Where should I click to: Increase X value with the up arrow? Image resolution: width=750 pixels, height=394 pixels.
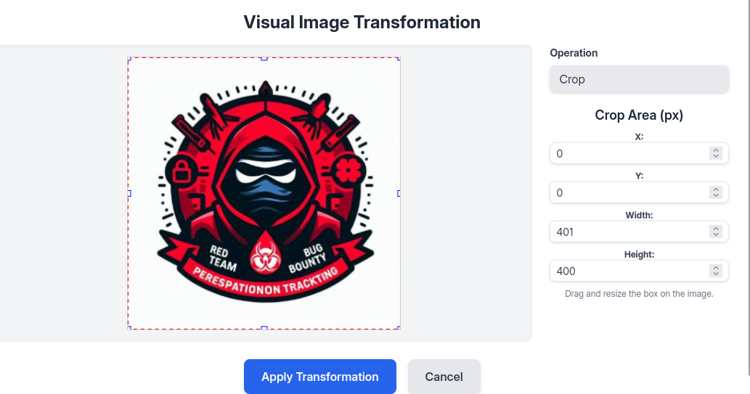pos(716,150)
